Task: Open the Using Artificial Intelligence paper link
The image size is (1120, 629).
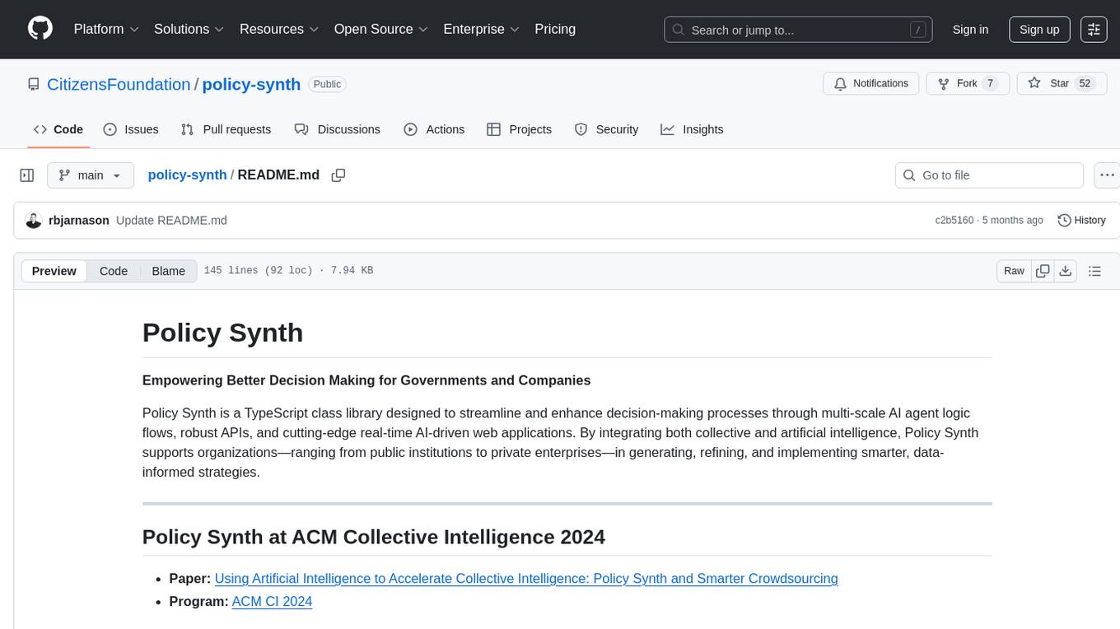Action: click(x=526, y=579)
